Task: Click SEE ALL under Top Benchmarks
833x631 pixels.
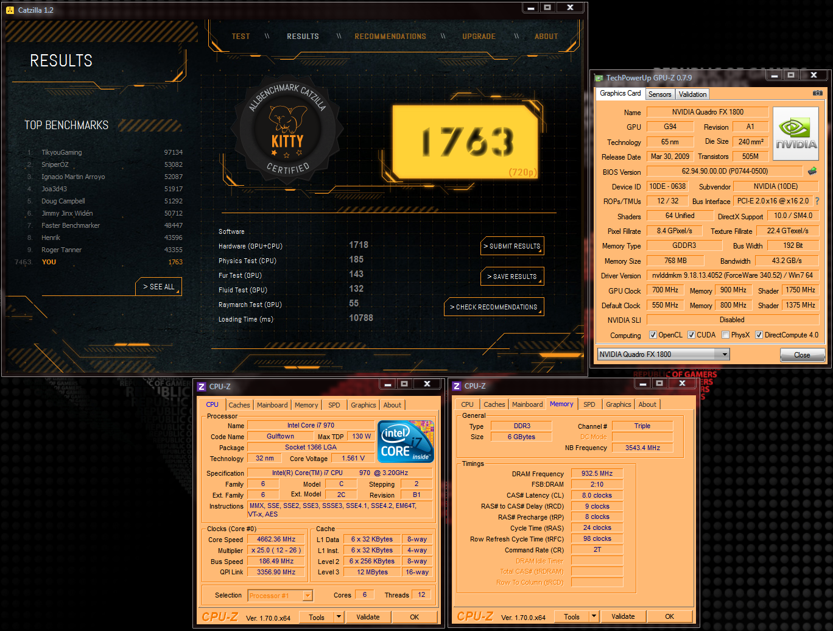Action: 158,287
